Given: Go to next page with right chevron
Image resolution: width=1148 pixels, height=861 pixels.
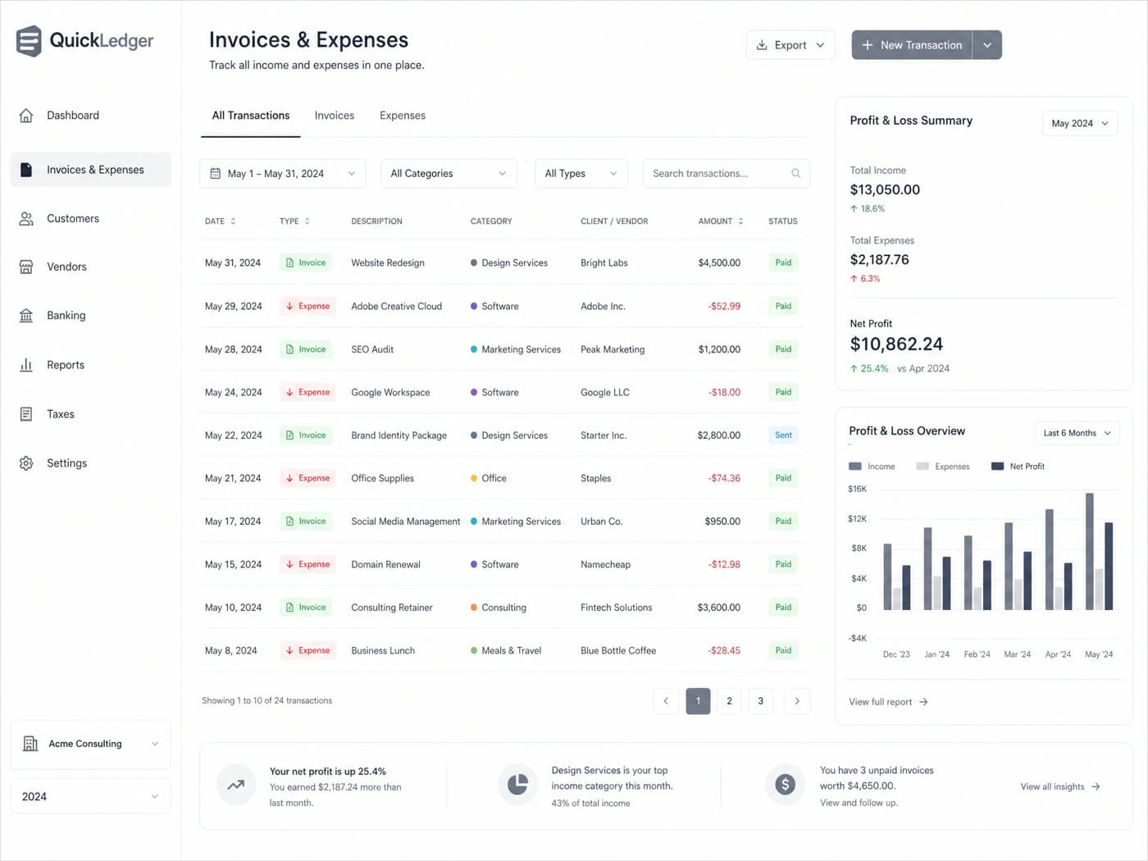Looking at the screenshot, I should tap(797, 701).
